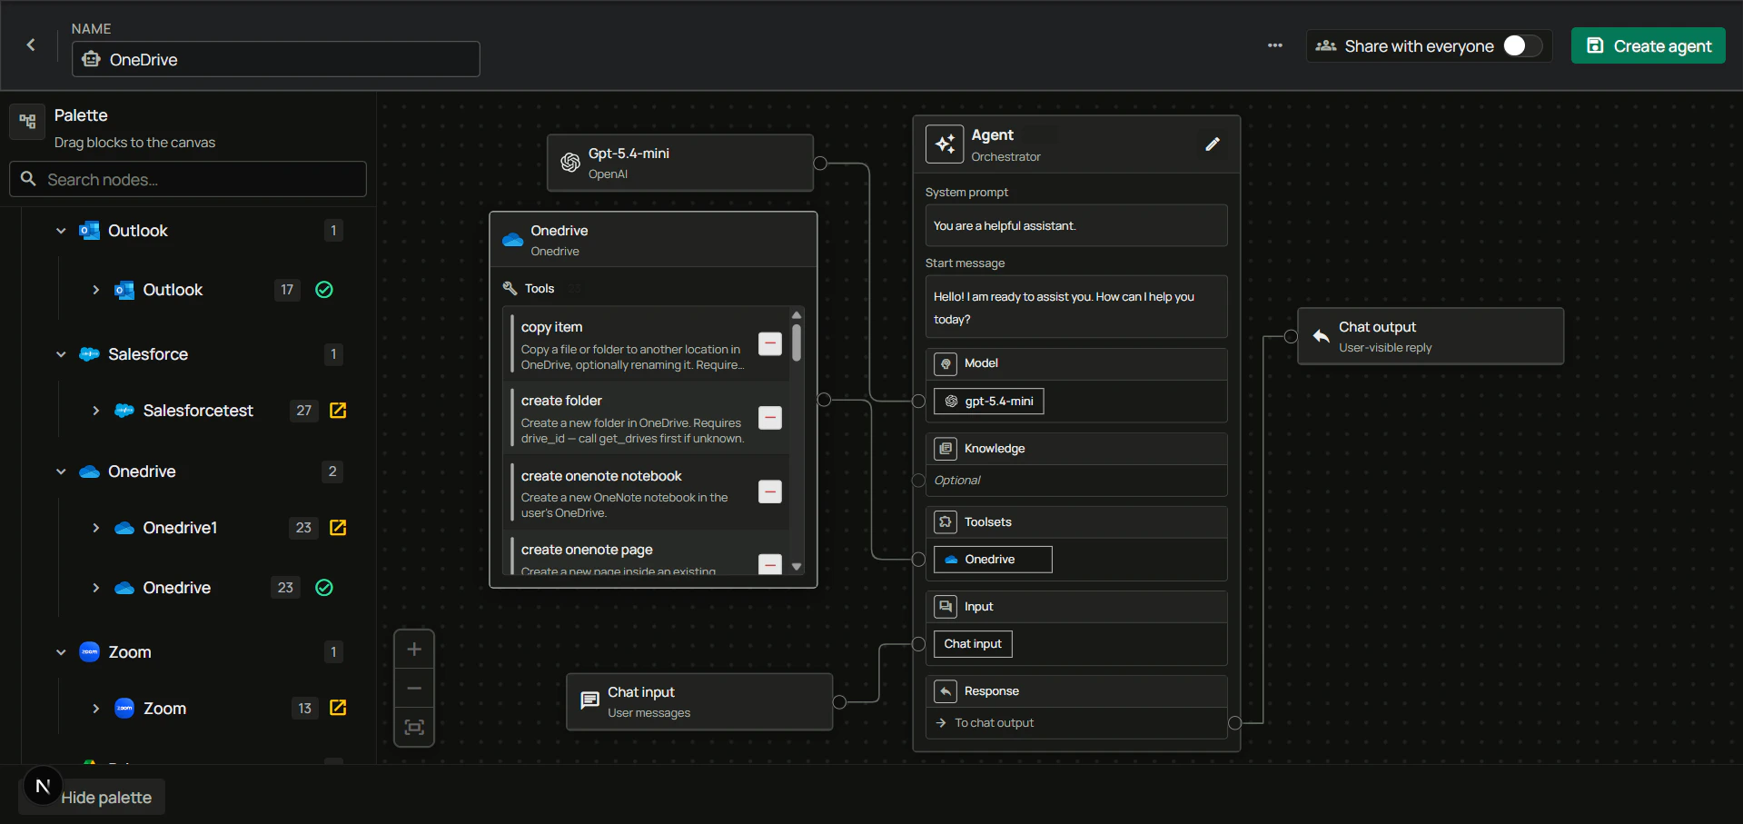Viewport: 1743px width, 824px height.
Task: Click the Knowledge book icon in Agent panel
Action: point(946,448)
